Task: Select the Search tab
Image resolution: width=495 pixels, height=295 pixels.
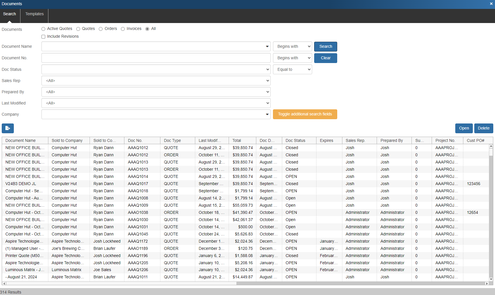Action: point(10,14)
